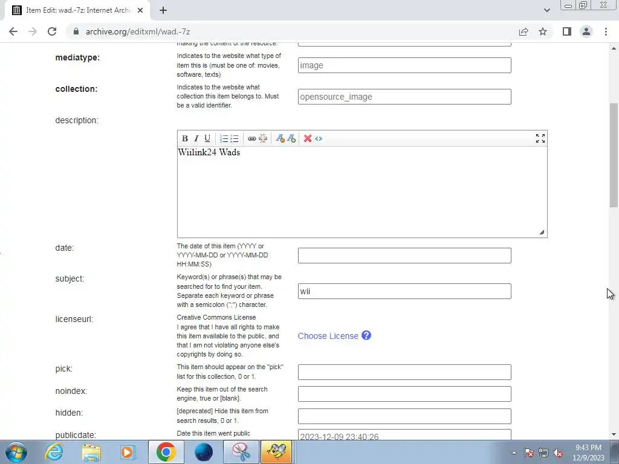This screenshot has height=464, width=619.
Task: Open the volume tray icon
Action: pos(558,453)
